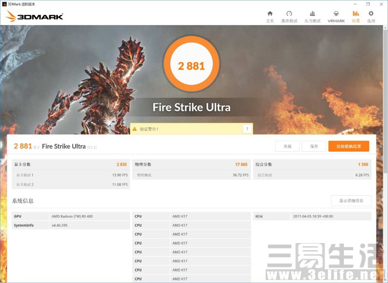This screenshot has height=283, width=388.
Task: Click the orange compare online results button
Action: point(349,146)
